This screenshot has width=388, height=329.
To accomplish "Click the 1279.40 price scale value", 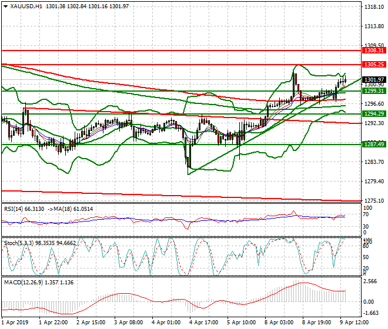I will [374, 182].
